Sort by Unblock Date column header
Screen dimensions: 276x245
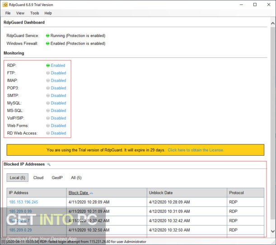(187, 193)
